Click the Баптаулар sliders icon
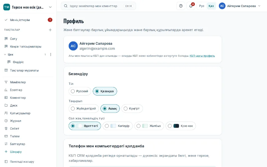The image size is (267, 167). click(x=6, y=144)
